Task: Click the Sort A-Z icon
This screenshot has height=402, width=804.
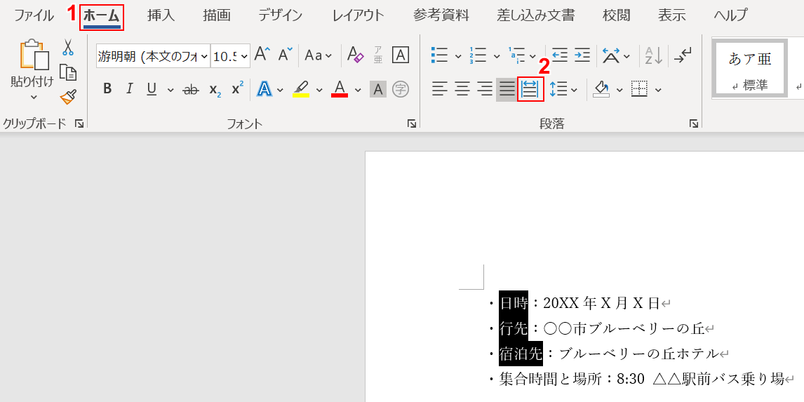Action: click(x=653, y=55)
